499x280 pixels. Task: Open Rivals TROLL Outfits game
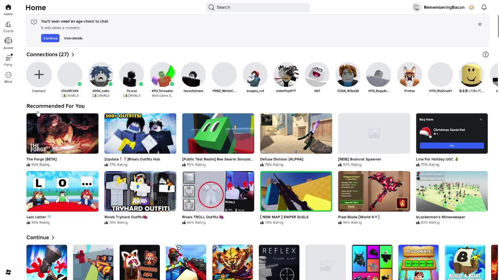(218, 191)
